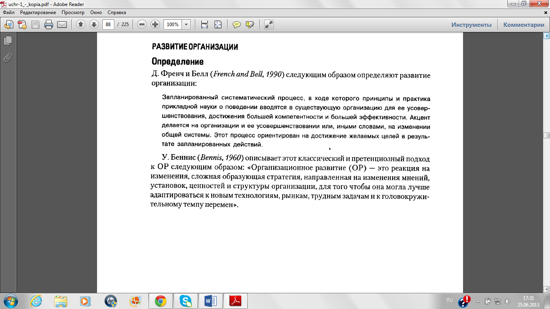Click Adobe Reader taskbar button
The height and width of the screenshot is (309, 550).
coord(236,301)
